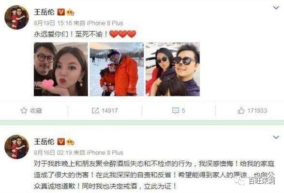Click the 8月16日 02:19 timestamp link

[53, 152]
